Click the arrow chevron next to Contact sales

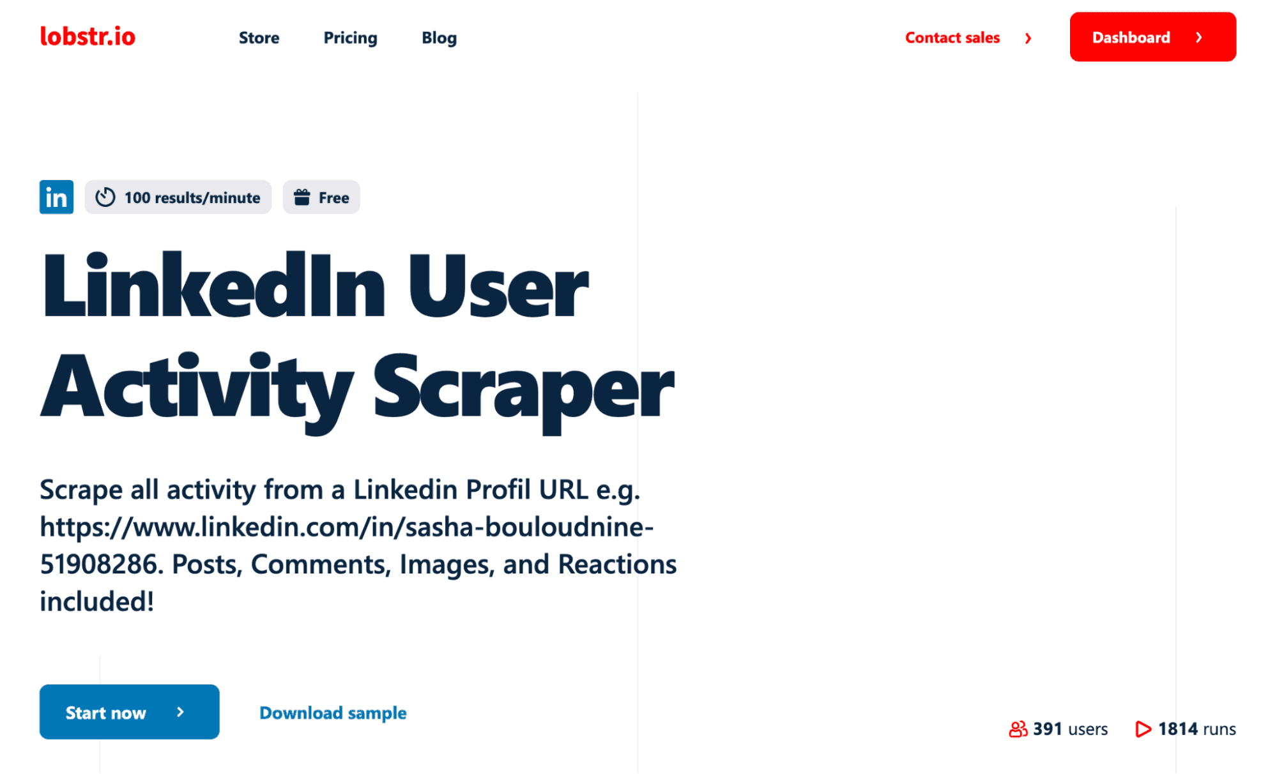click(1030, 36)
